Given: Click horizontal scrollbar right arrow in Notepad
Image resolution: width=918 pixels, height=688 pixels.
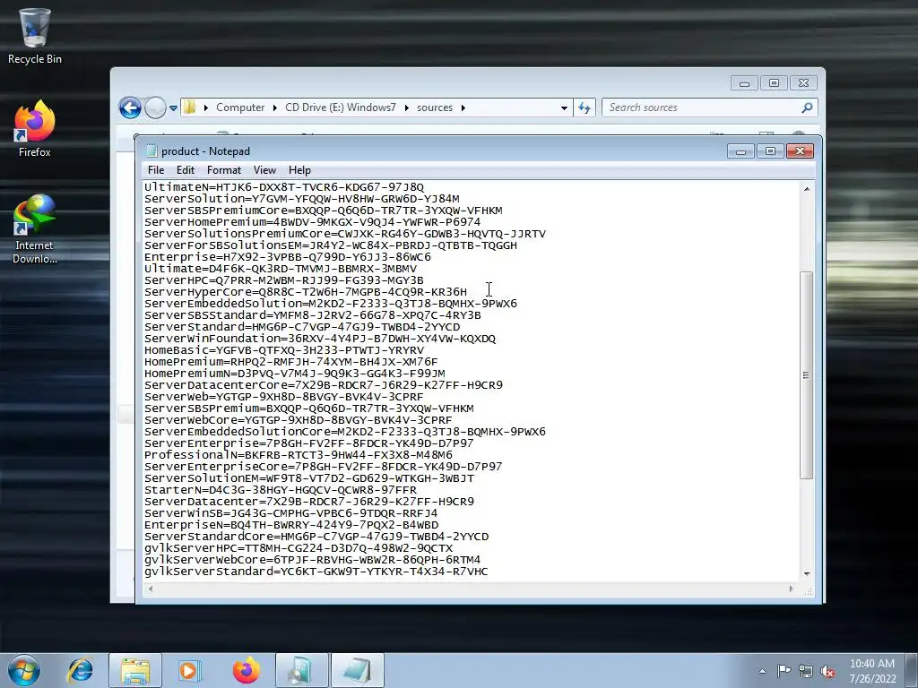Looking at the screenshot, I should (791, 589).
